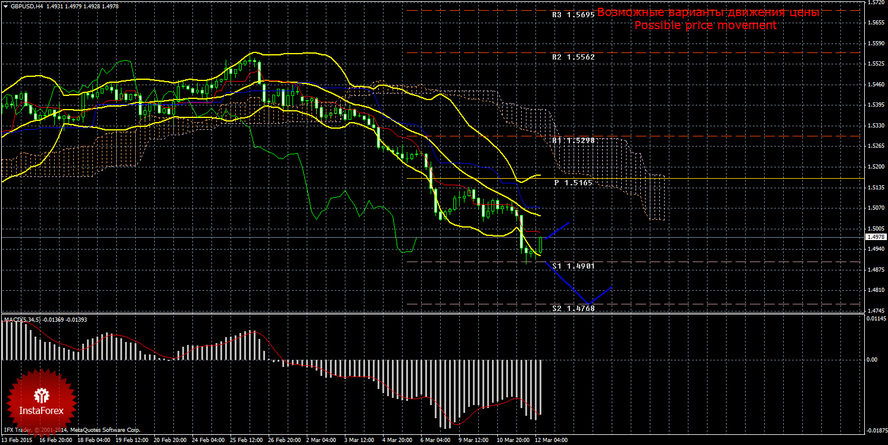Viewport: 888px width, 445px height.
Task: Click the R1 1.5298 resistance label
Action: pos(573,141)
